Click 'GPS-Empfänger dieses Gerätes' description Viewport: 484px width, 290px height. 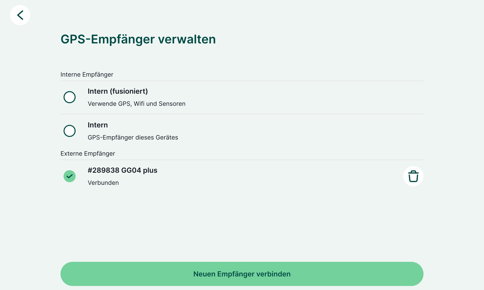133,137
